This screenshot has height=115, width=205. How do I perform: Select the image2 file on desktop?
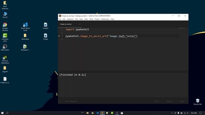[x=45, y=26]
